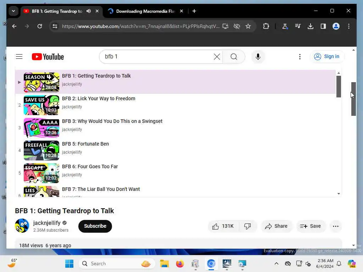Click into the YouTube search field
This screenshot has width=363, height=272.
(x=157, y=57)
